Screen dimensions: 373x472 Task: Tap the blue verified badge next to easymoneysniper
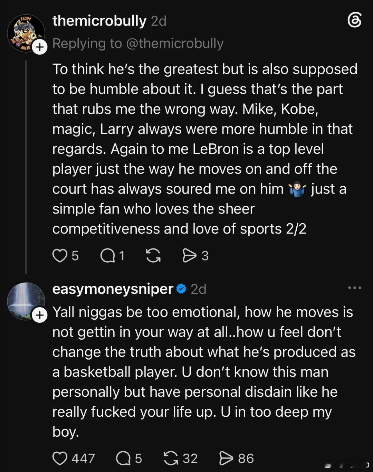coord(182,289)
